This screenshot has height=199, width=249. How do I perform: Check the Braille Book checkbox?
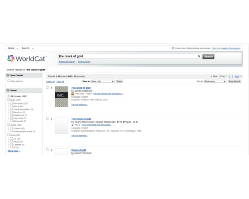click(x=11, y=115)
